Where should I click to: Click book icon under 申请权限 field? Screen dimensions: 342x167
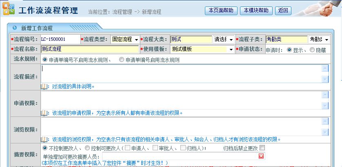pos(44,113)
